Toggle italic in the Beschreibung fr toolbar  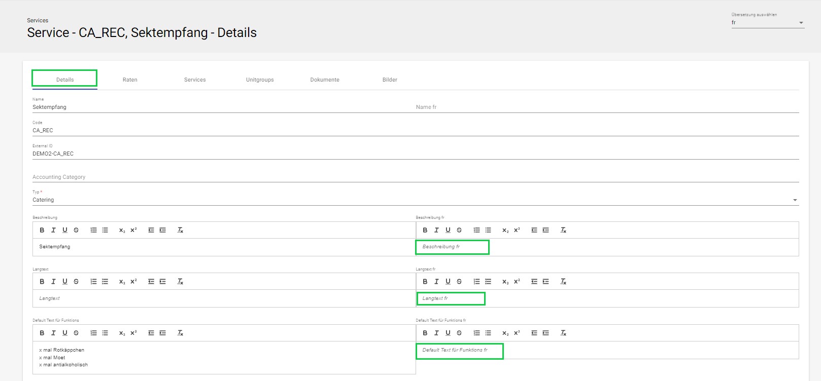(436, 230)
